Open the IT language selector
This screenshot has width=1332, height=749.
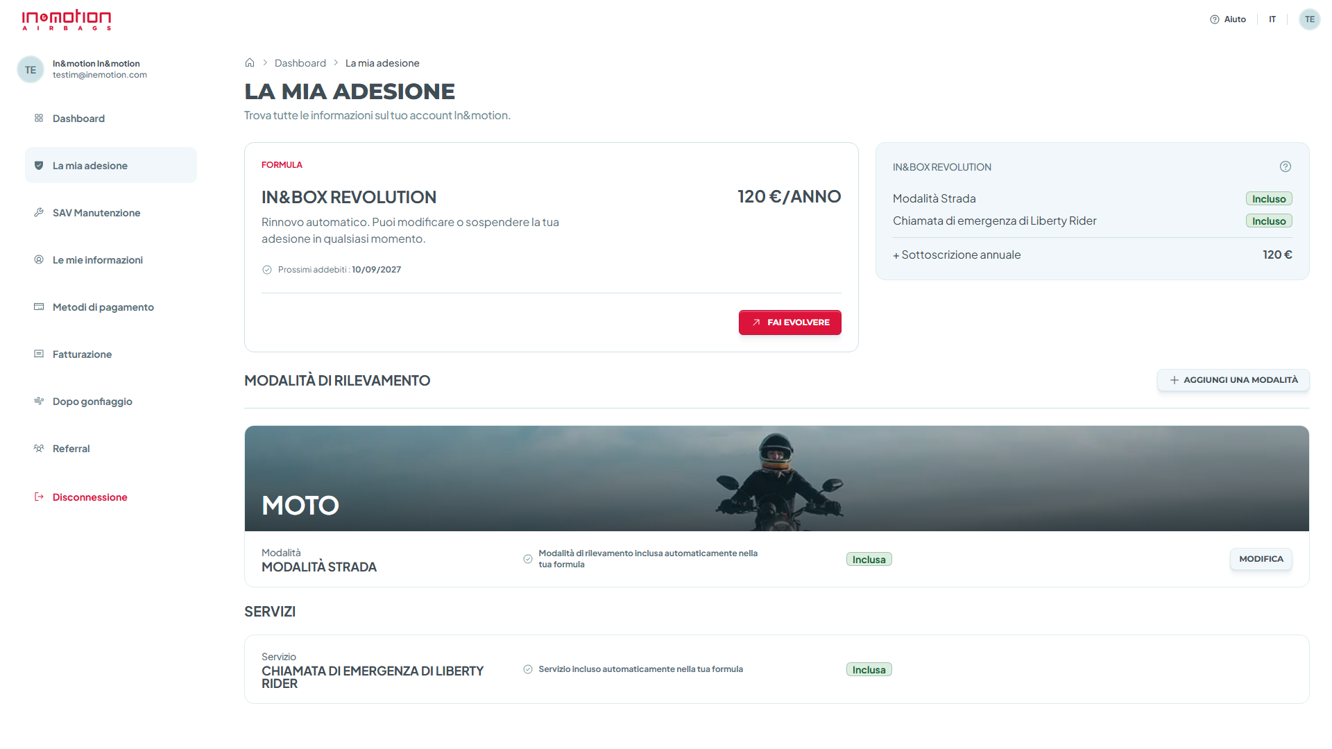point(1272,19)
